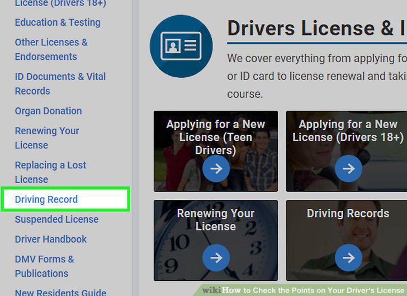The image size is (407, 296).
Task: Open Driver Handbook link
Action: coord(51,239)
